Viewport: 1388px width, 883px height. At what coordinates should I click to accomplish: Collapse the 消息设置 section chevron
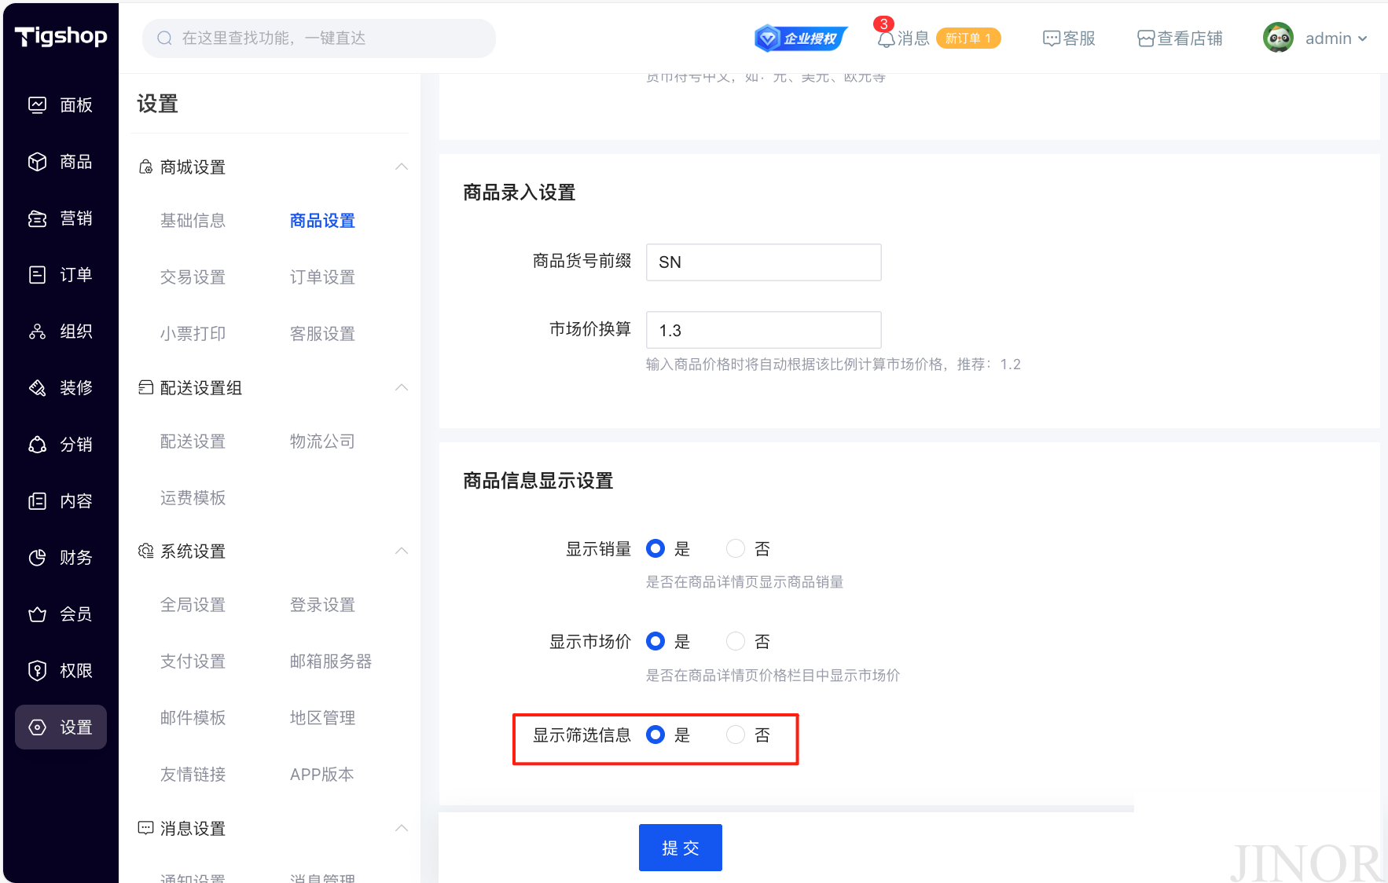(402, 828)
